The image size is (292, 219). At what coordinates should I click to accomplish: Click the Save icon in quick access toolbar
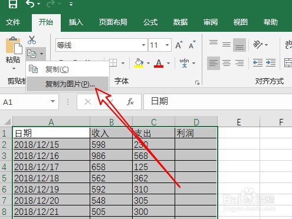click(13, 4)
